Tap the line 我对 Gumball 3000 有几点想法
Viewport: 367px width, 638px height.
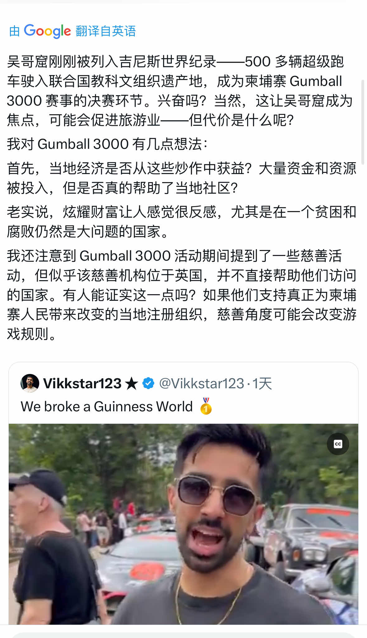[107, 144]
